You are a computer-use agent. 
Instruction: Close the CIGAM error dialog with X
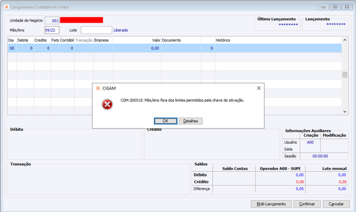(x=259, y=88)
